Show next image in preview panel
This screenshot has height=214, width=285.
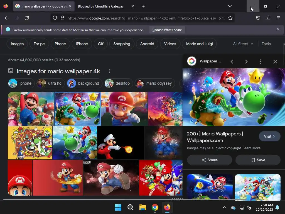click(x=246, y=62)
